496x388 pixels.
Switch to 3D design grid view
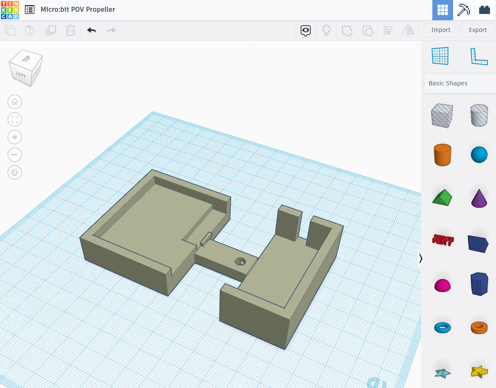[443, 10]
